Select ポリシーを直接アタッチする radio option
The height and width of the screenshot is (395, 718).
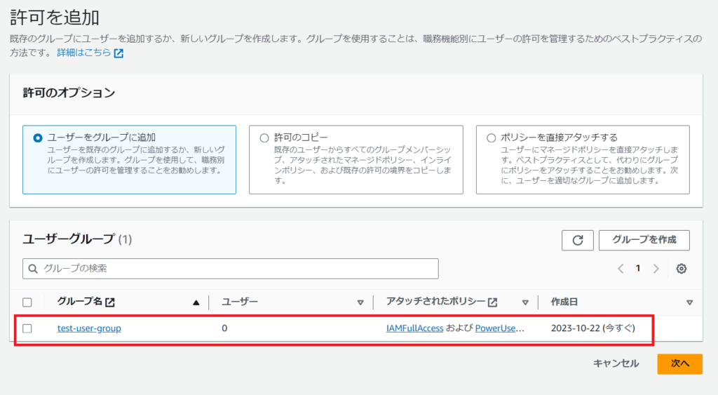click(491, 138)
